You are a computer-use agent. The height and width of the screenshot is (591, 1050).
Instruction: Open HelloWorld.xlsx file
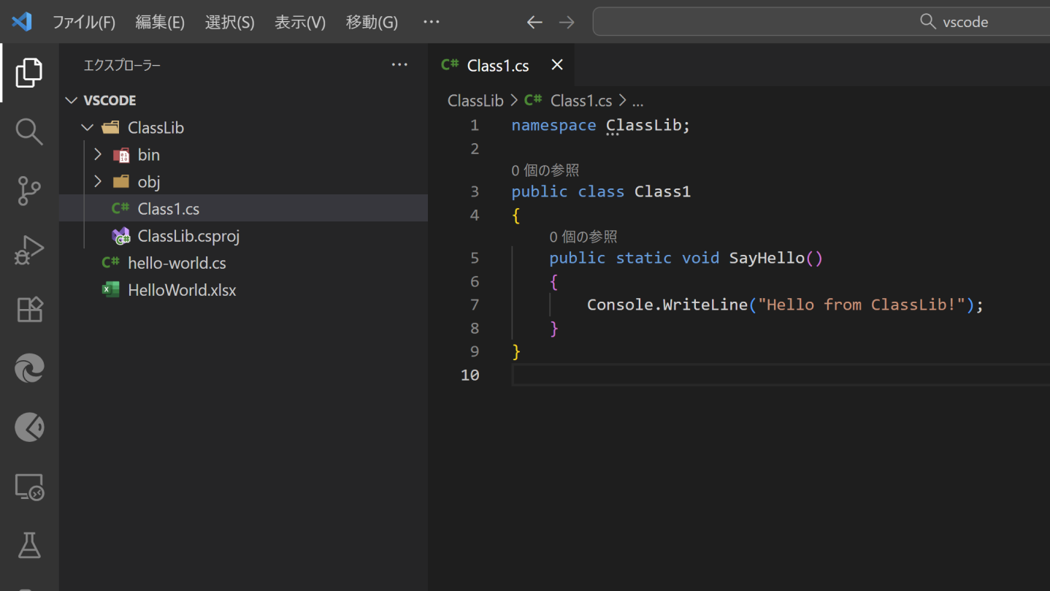(x=182, y=290)
